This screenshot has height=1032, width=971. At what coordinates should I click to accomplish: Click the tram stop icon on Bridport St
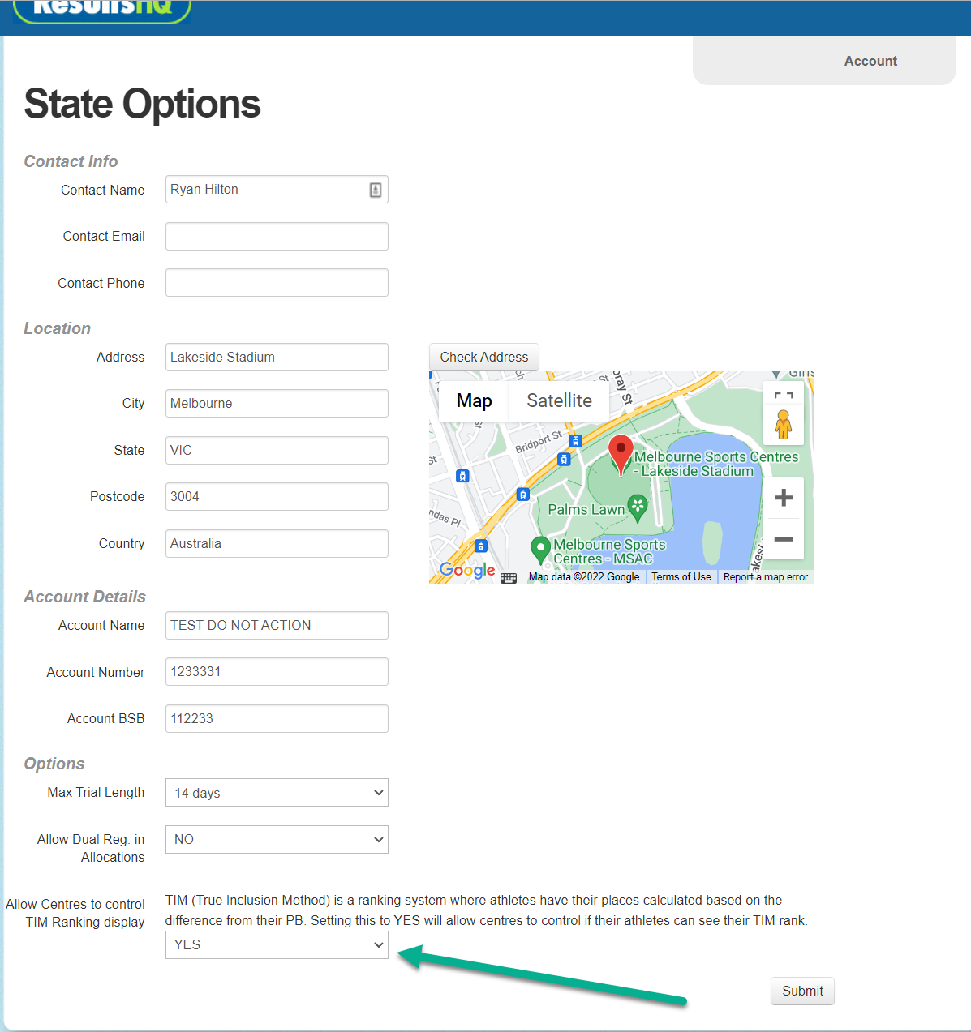[x=576, y=441]
